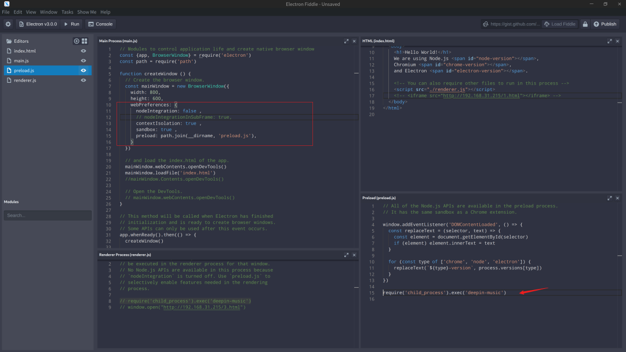
Task: Click the Load Fiddle button
Action: tap(560, 24)
